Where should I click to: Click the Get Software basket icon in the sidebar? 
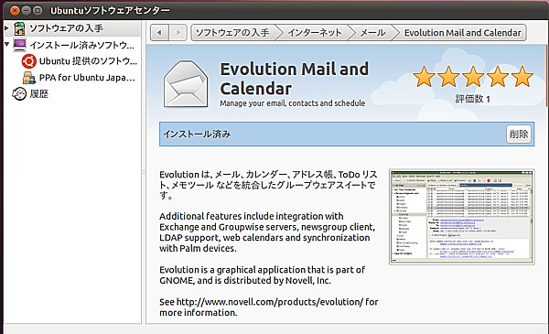pyautogui.click(x=19, y=28)
